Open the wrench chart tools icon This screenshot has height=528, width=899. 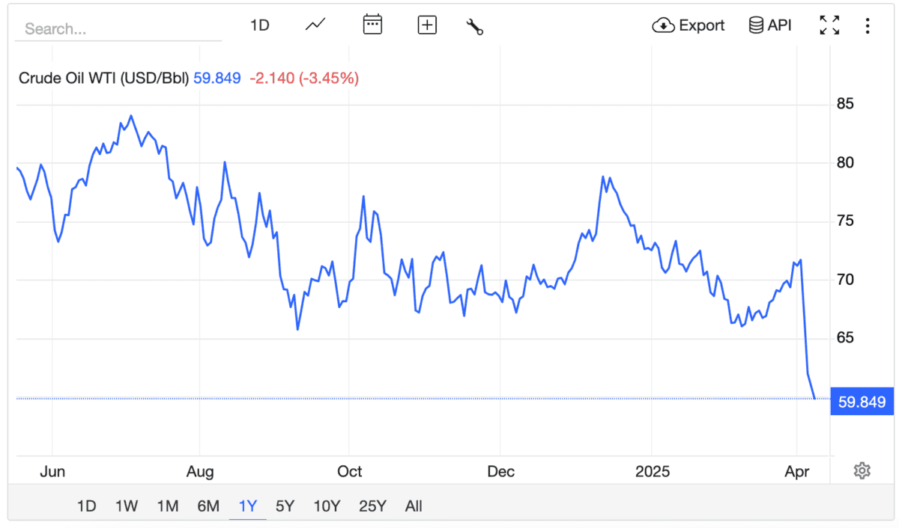point(475,26)
